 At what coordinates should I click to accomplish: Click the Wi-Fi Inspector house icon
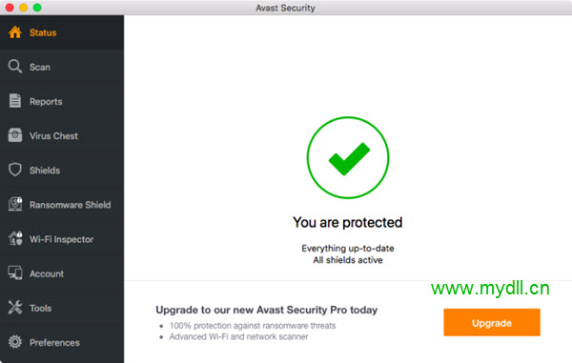pyautogui.click(x=15, y=239)
